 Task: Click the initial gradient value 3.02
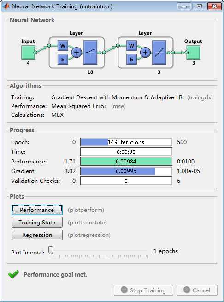70,171
